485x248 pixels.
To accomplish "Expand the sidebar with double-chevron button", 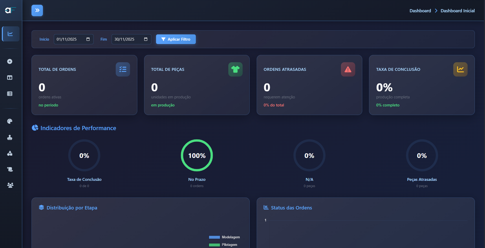I will [x=37, y=11].
